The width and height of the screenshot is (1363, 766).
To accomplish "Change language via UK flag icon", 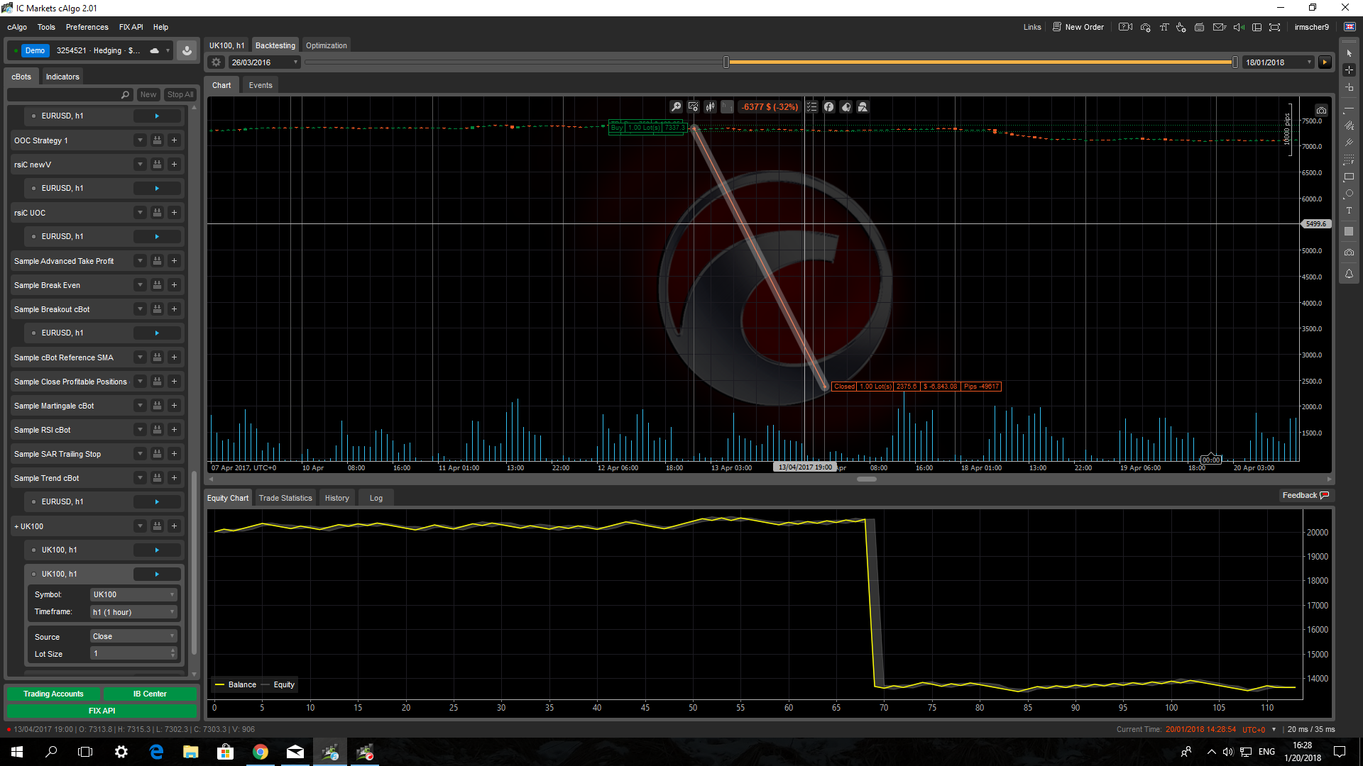I will (x=1350, y=27).
